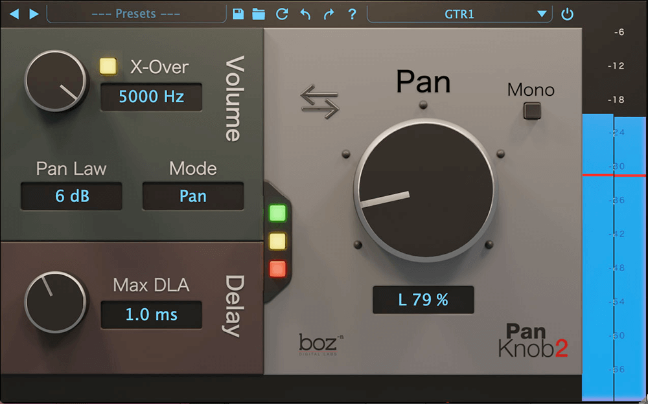Image resolution: width=648 pixels, height=404 pixels.
Task: Save preset with the floppy disk icon
Action: point(238,14)
